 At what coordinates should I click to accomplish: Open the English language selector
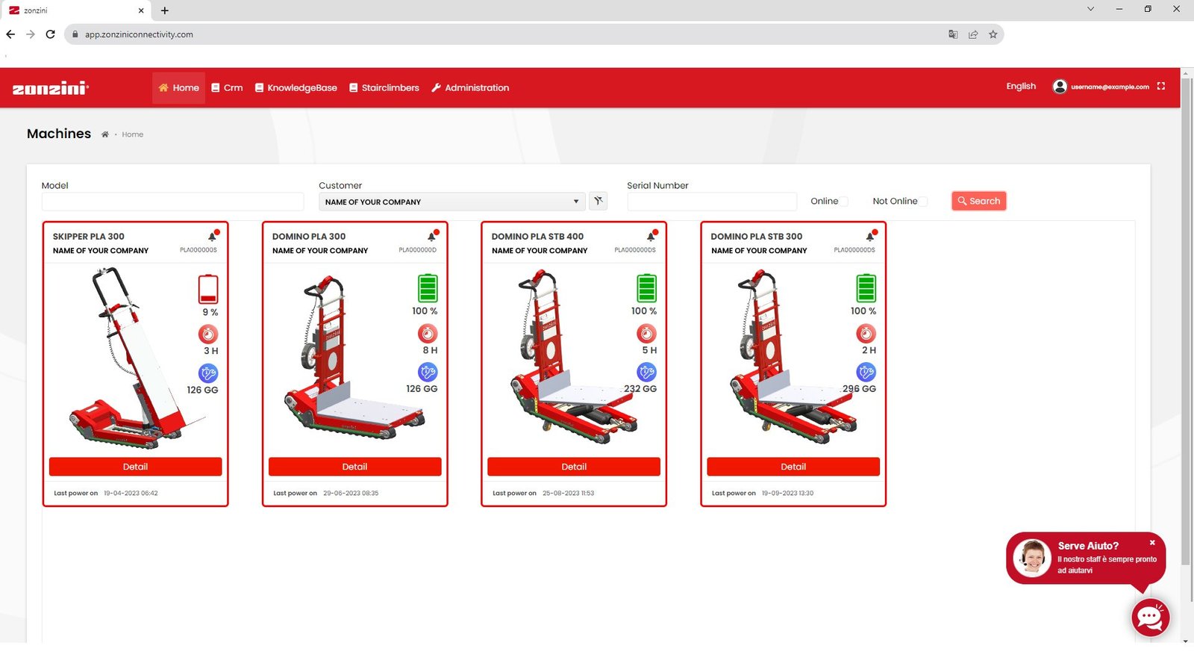coord(1020,87)
